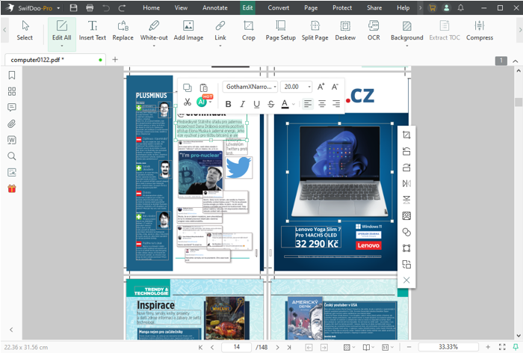Open the attachments paperclip panel

tap(11, 123)
